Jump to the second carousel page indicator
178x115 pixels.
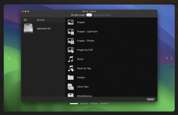point(84,104)
